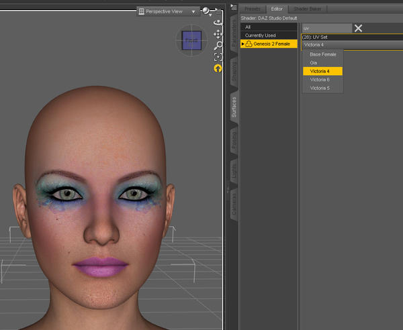Expand the Genesis 2 Female tree arrow

click(x=242, y=44)
